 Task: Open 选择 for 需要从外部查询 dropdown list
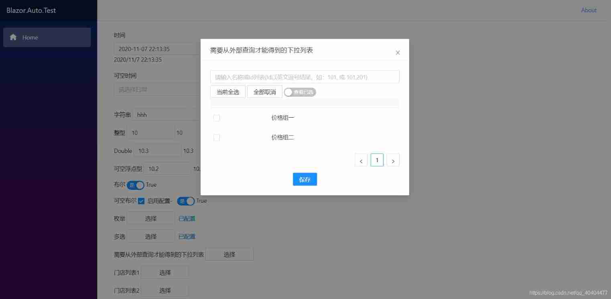[x=229, y=254]
